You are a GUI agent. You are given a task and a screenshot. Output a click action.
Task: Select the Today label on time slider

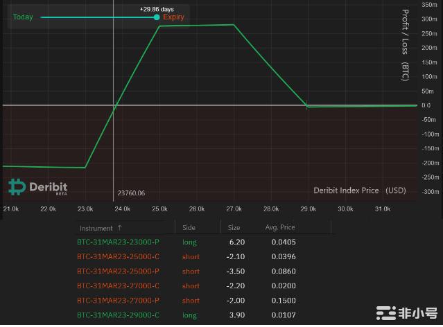point(23,17)
